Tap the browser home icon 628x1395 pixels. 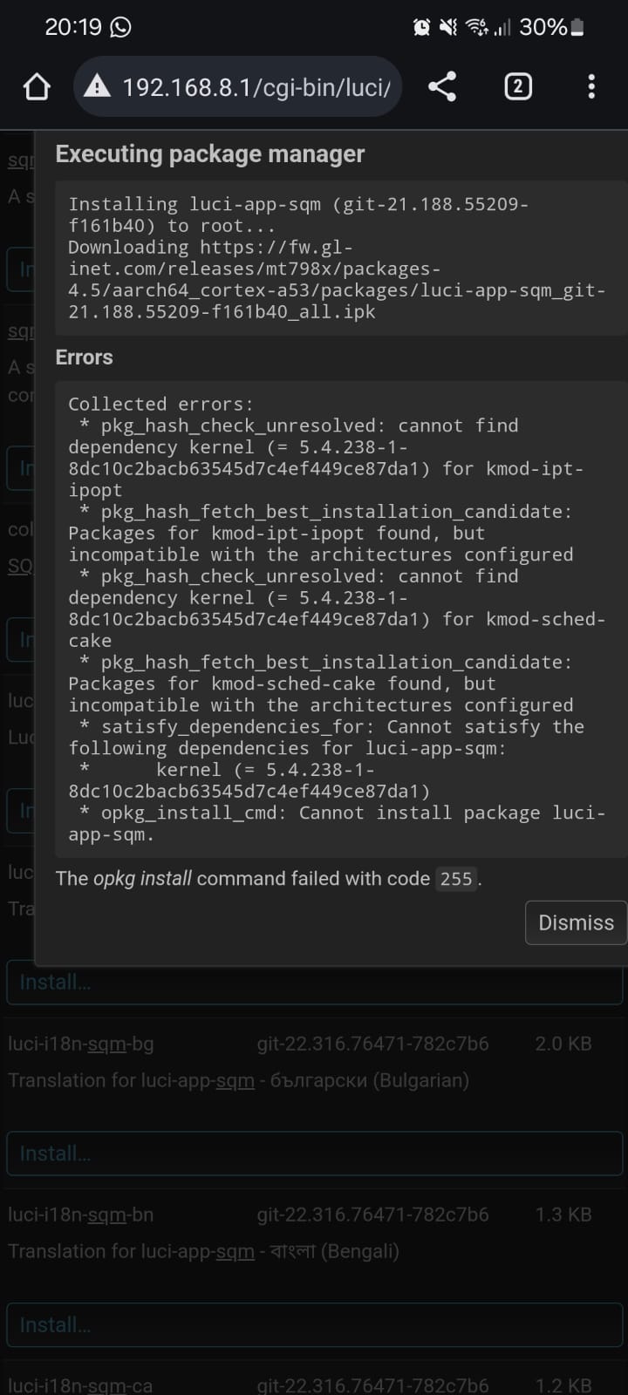pos(37,86)
